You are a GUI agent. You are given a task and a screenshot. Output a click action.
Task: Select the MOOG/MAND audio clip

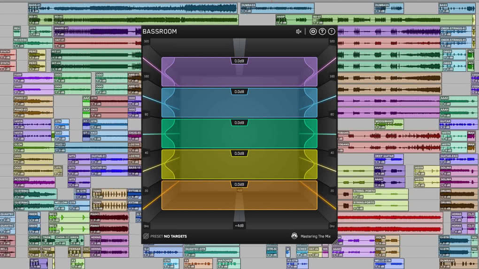389,124
